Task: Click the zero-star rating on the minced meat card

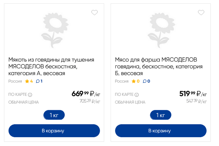Action: (x=136, y=81)
